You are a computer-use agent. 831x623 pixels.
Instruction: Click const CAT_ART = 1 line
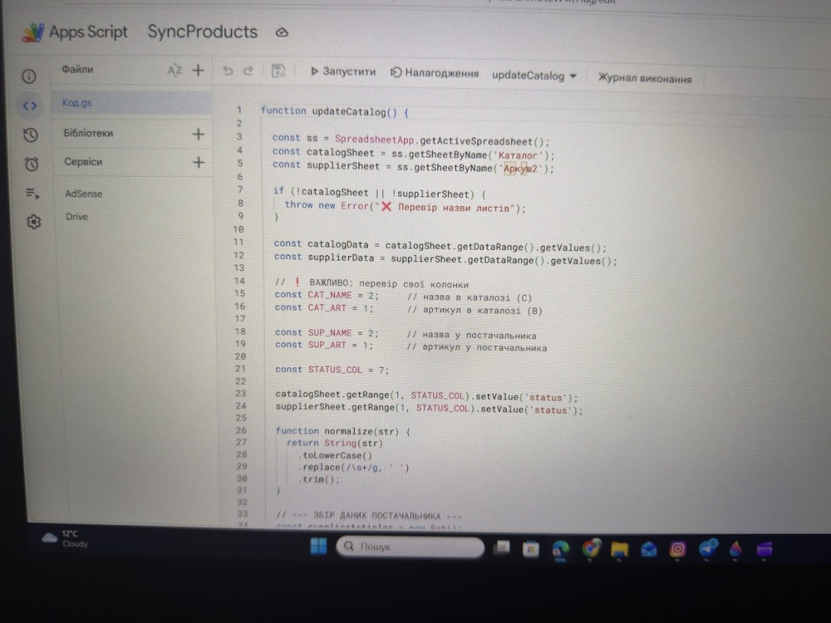(x=324, y=308)
